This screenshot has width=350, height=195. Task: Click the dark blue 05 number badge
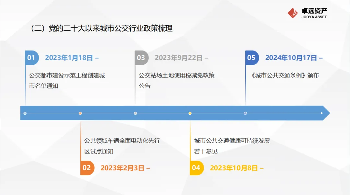[252, 58]
